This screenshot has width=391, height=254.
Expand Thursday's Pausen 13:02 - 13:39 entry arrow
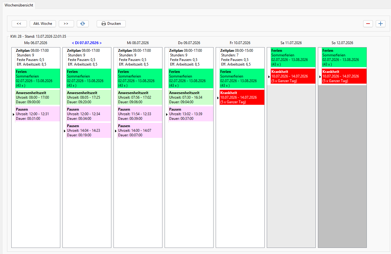(167, 114)
